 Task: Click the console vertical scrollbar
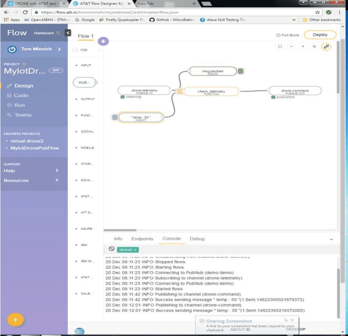(x=338, y=293)
